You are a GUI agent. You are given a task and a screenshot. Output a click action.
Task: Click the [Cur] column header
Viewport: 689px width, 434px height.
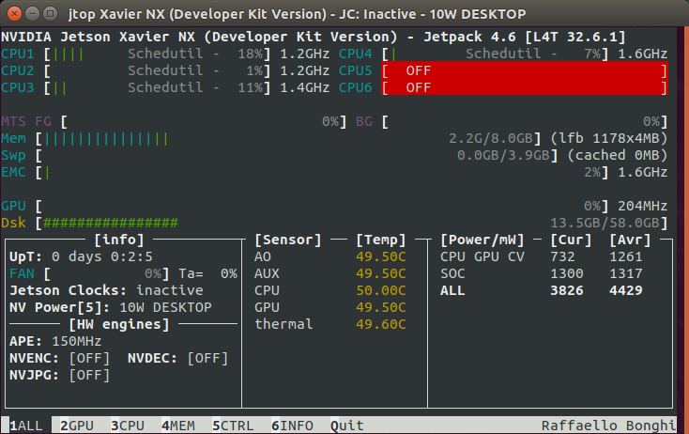[x=571, y=240]
